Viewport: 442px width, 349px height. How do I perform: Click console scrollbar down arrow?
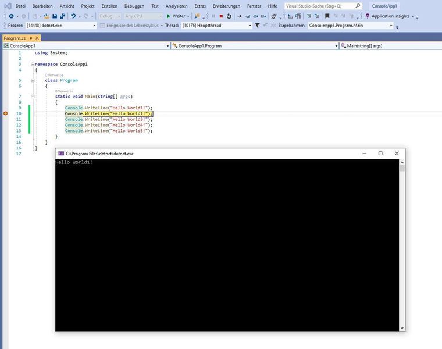pos(402,328)
